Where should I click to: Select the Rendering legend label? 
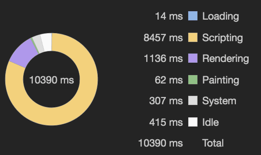(x=225, y=59)
